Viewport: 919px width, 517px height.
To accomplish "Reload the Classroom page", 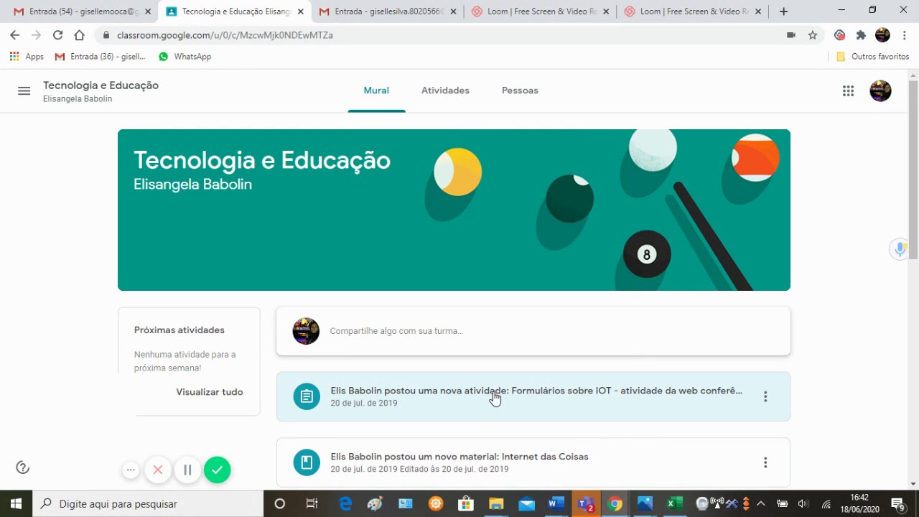I will coord(58,34).
